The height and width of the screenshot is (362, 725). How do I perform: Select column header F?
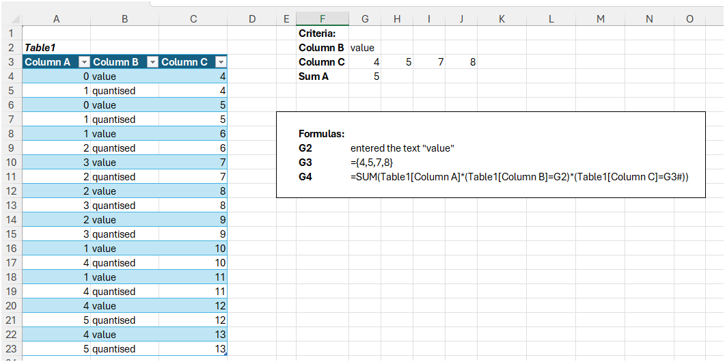pyautogui.click(x=323, y=18)
